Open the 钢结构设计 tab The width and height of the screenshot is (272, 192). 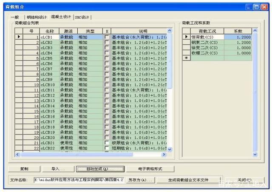pyautogui.click(x=37, y=17)
